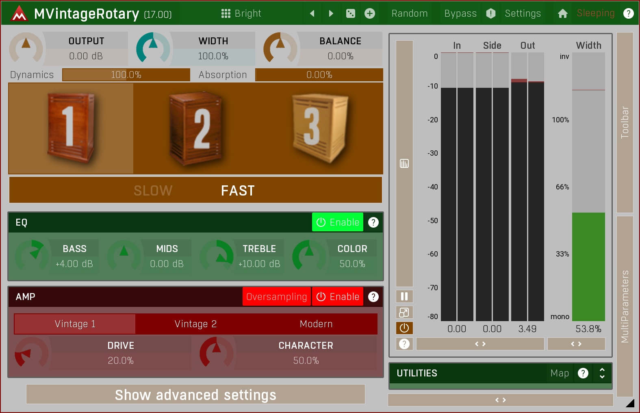Pause the meter display
The height and width of the screenshot is (413, 640).
[404, 296]
